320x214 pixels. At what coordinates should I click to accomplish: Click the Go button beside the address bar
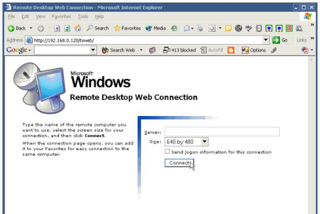[x=280, y=40]
